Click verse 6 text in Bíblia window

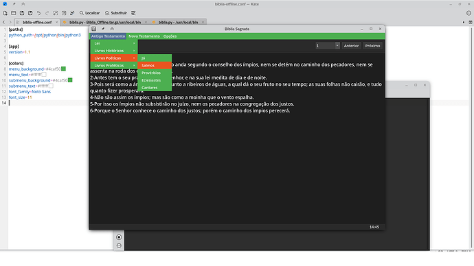[x=190, y=110]
